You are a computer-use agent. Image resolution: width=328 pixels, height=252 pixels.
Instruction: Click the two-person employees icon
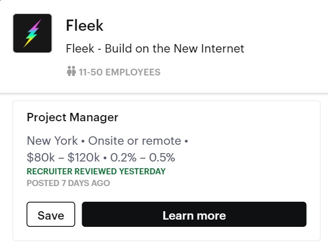click(71, 71)
